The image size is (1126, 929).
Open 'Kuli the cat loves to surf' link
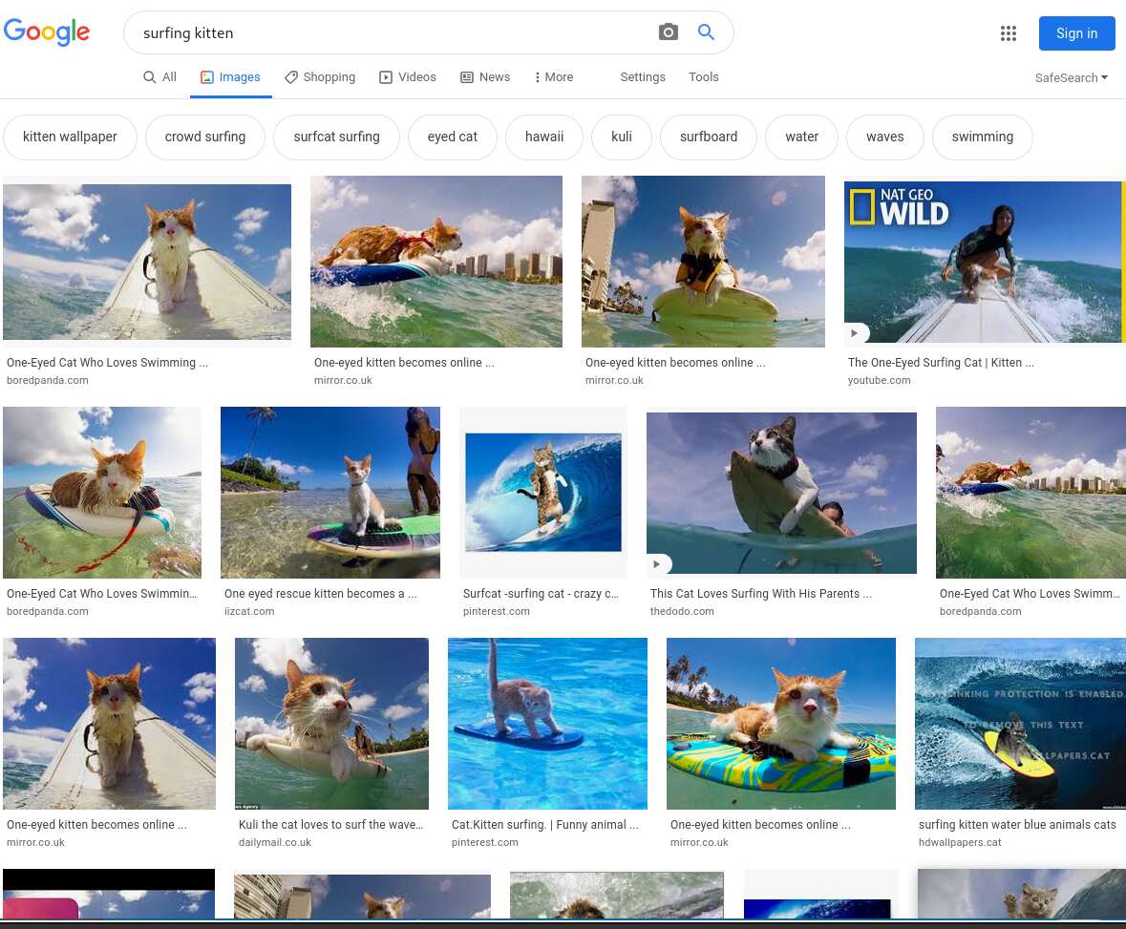tap(330, 825)
